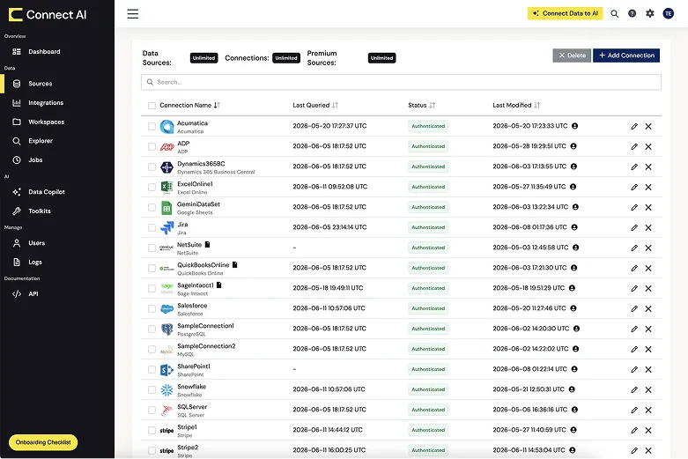Sort by Last Queried column arrows

tap(336, 106)
